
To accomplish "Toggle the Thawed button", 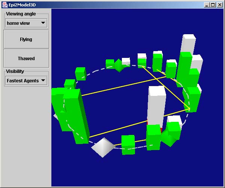I will [26, 58].
